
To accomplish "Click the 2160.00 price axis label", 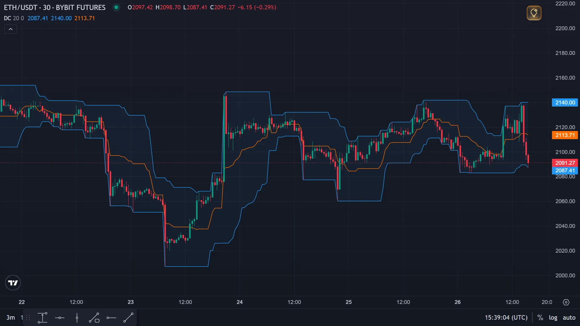I will click(565, 78).
